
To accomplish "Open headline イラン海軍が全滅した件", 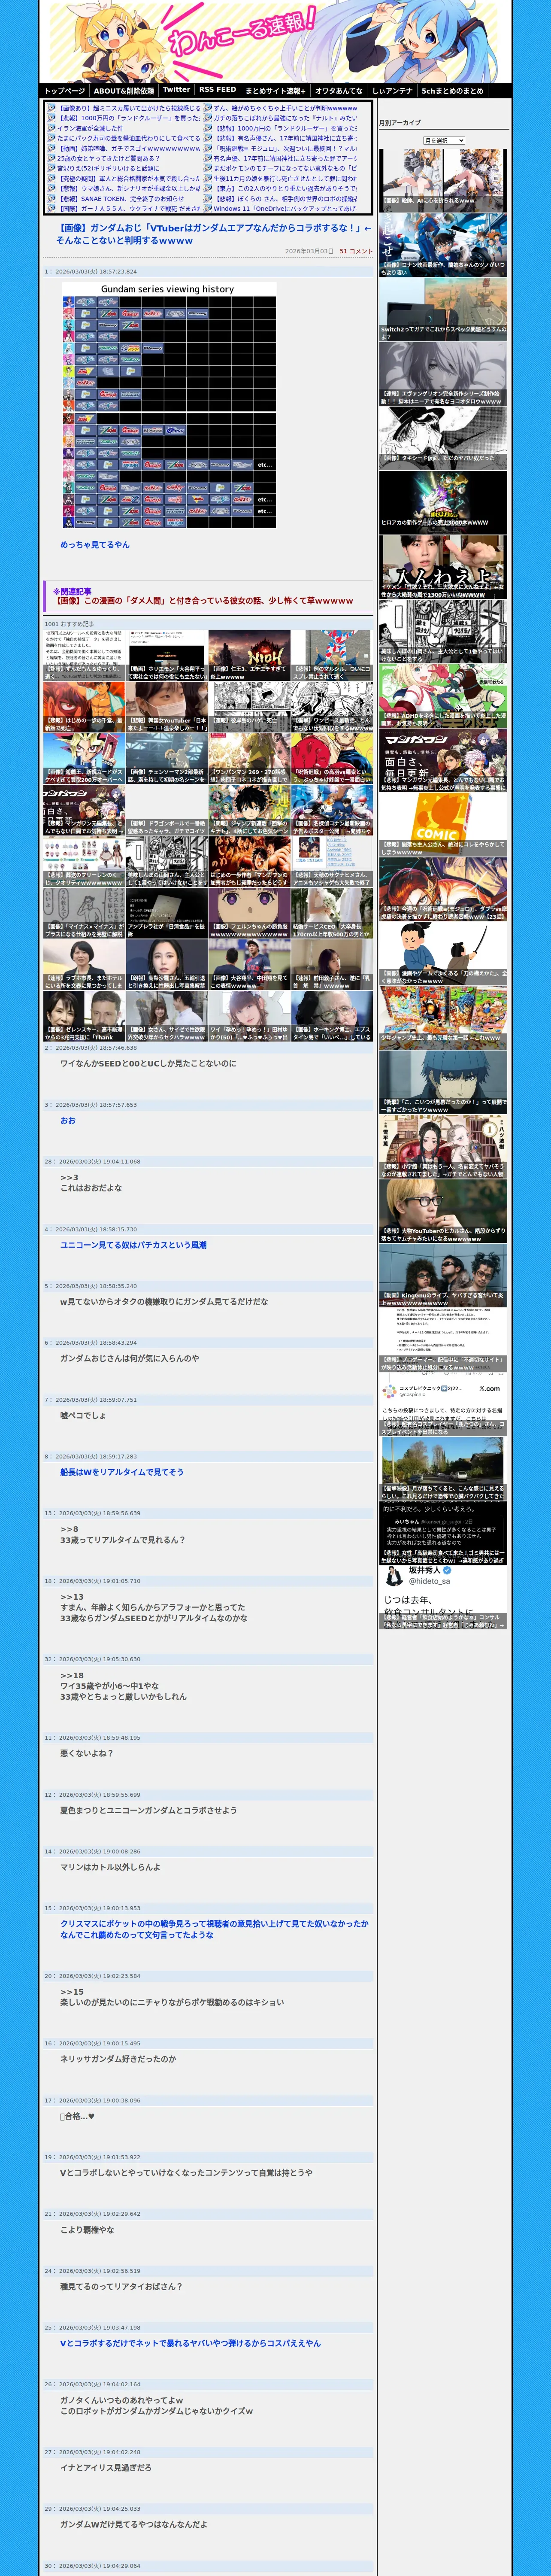I will tap(90, 128).
